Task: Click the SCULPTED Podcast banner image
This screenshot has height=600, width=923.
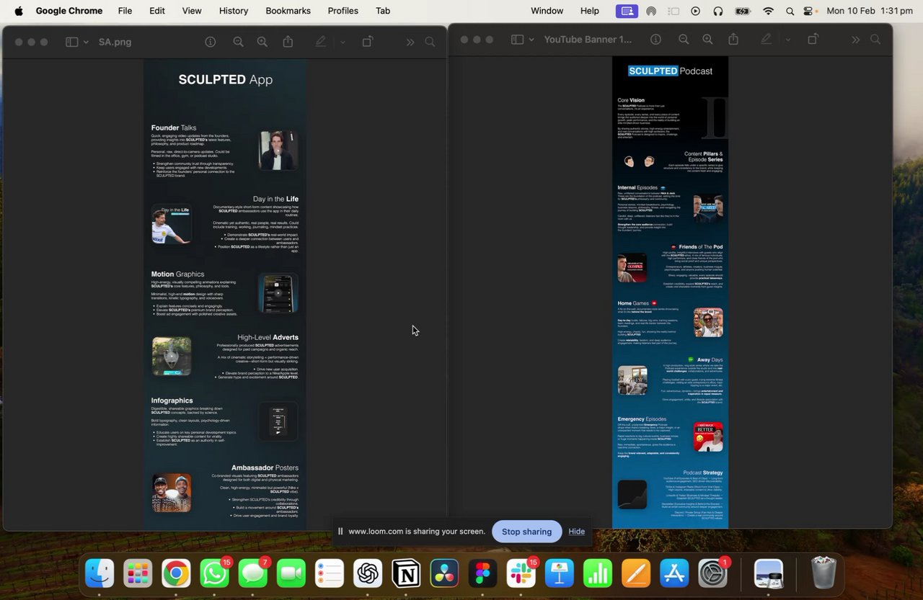Action: click(x=670, y=292)
